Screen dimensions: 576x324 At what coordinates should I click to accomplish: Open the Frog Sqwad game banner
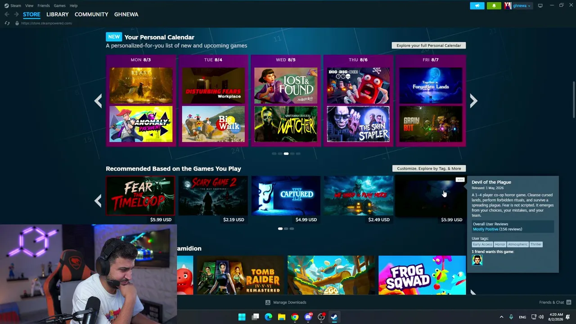(x=422, y=275)
